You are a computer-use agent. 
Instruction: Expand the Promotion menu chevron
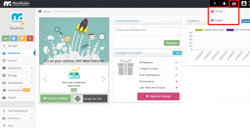click(32, 118)
